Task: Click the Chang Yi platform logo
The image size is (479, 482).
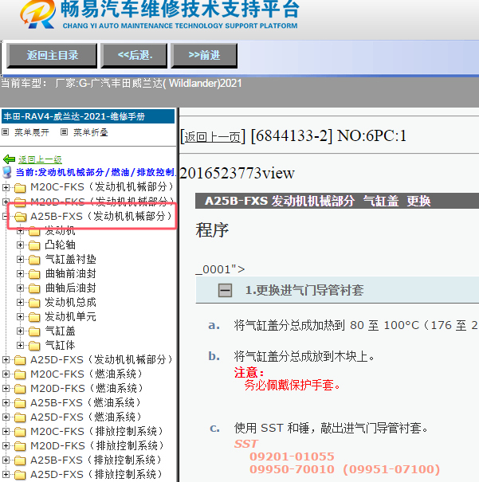Action: (38, 15)
